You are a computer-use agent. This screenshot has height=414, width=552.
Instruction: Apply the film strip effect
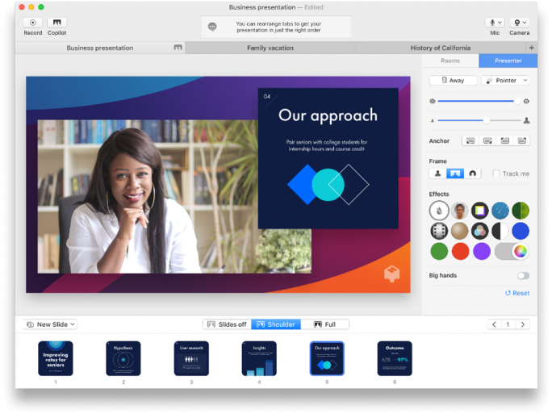point(439,232)
